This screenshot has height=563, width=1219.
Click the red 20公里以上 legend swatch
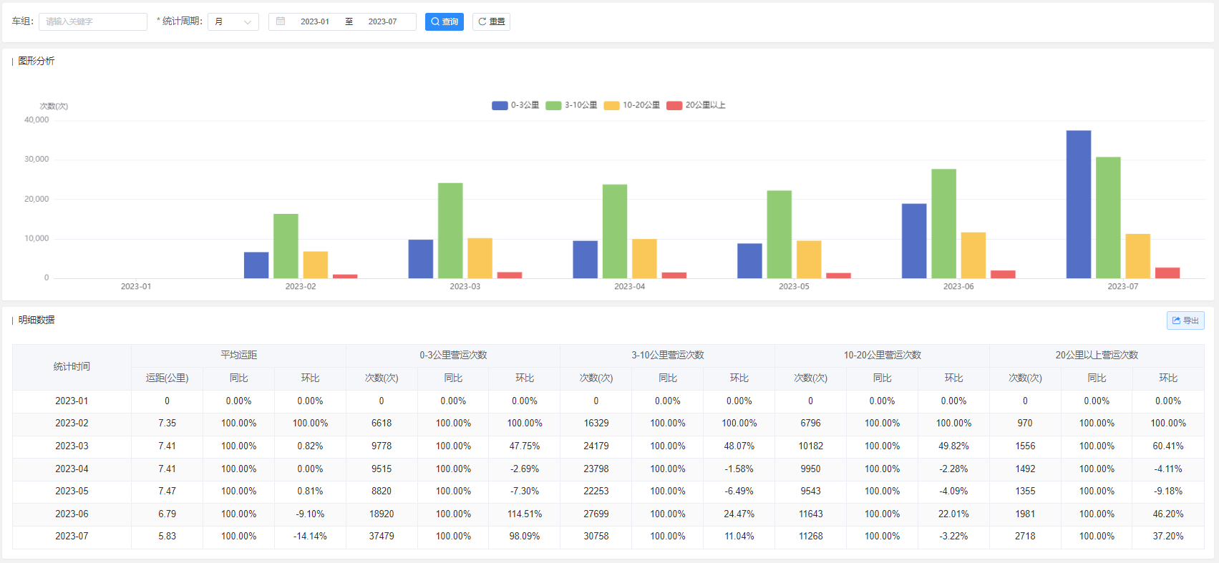[x=674, y=105]
